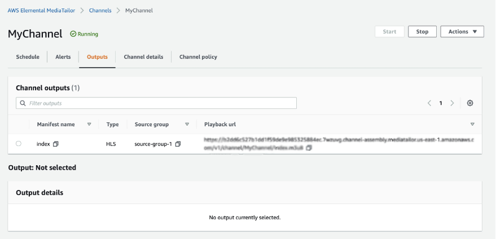Select the index output radio button

(19, 144)
